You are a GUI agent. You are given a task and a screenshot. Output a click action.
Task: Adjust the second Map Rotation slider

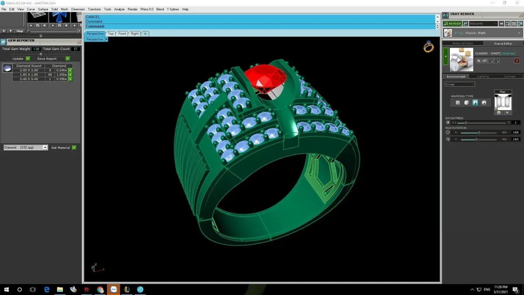pos(479,139)
